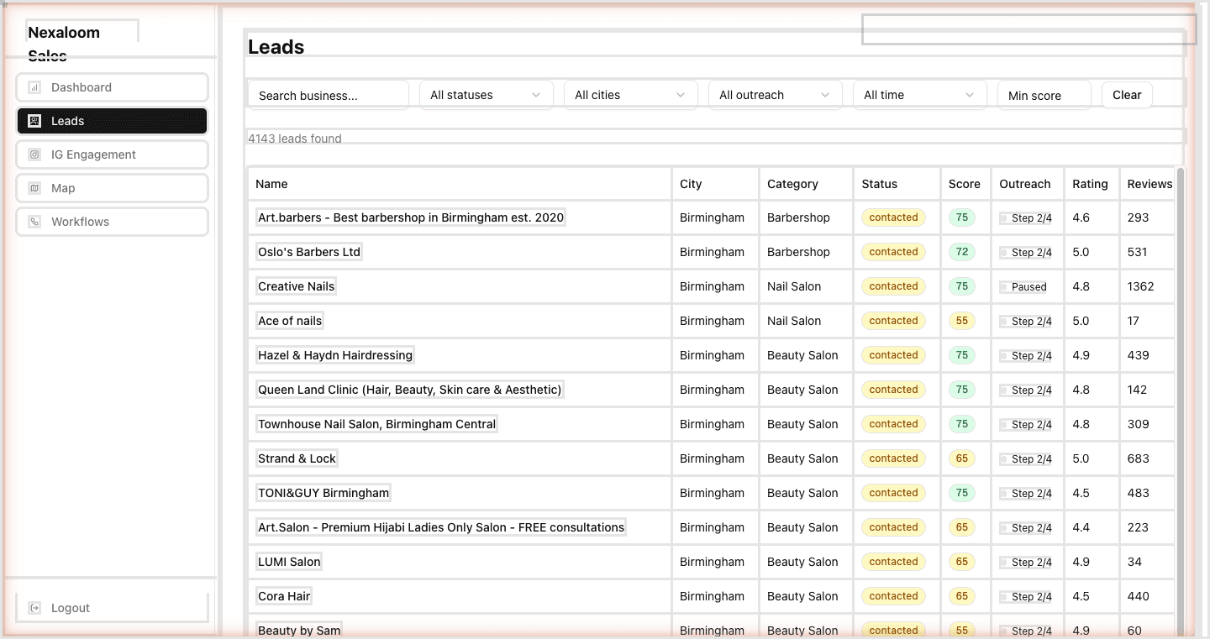Image resolution: width=1210 pixels, height=639 pixels.
Task: Switch to the IG Engagement section
Action: tap(112, 155)
